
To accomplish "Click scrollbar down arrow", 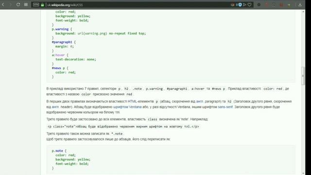I will coord(303,173).
